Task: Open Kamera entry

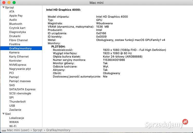Action: click(x=14, y=52)
